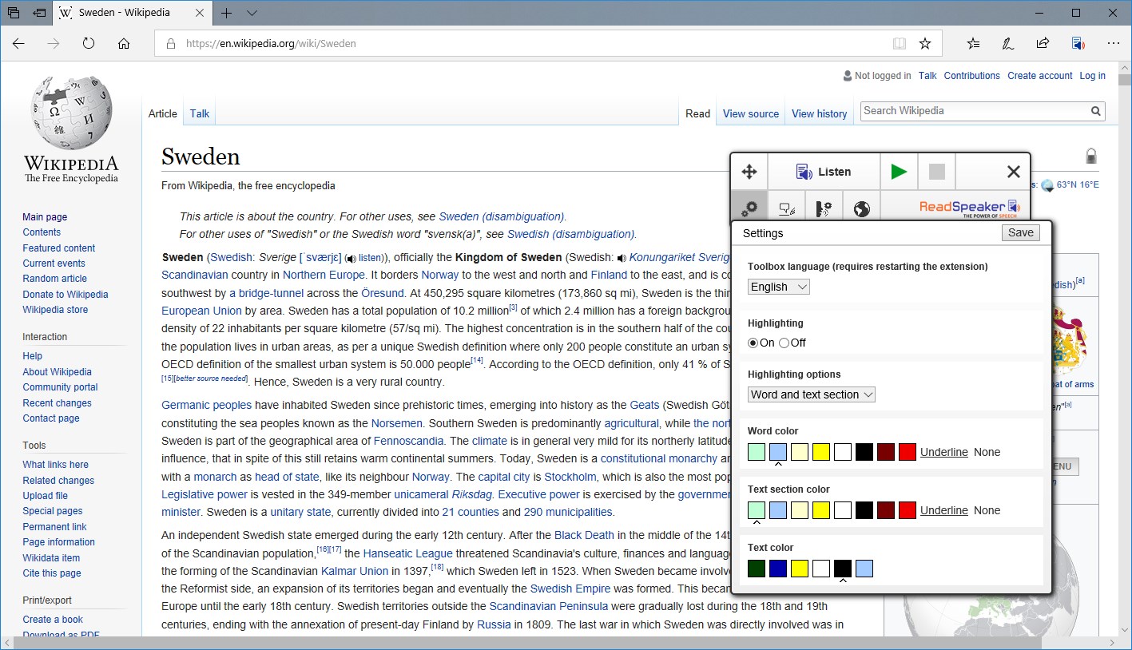Open the Edge Share icon
1132x650 pixels.
point(1043,44)
